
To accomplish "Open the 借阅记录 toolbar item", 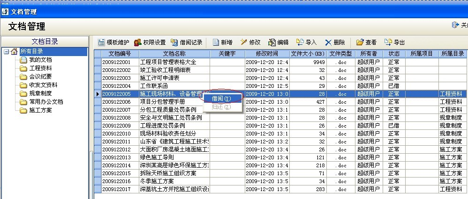I will click(x=174, y=43).
